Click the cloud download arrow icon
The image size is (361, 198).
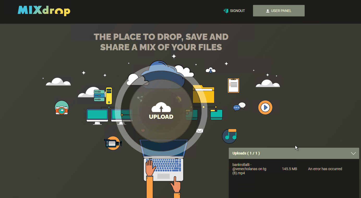coord(210,70)
